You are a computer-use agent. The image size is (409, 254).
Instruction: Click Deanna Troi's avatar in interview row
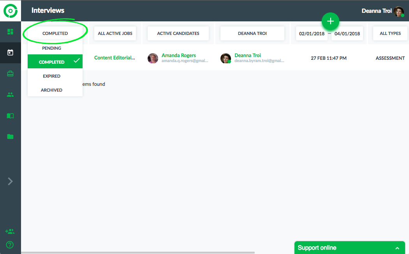click(226, 58)
